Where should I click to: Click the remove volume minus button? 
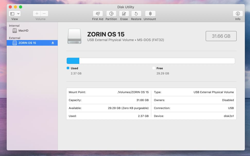tap(44, 14)
